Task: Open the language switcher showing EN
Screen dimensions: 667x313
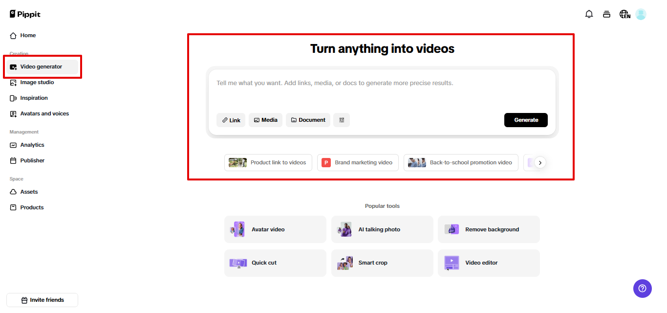Action: (x=624, y=14)
